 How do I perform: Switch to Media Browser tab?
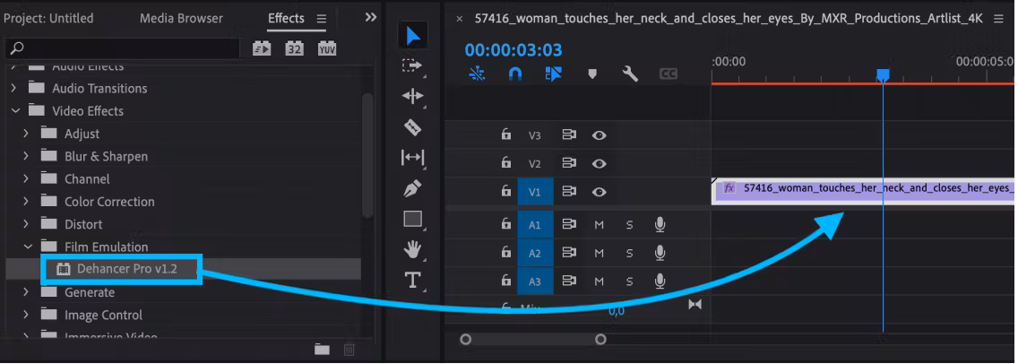181,18
